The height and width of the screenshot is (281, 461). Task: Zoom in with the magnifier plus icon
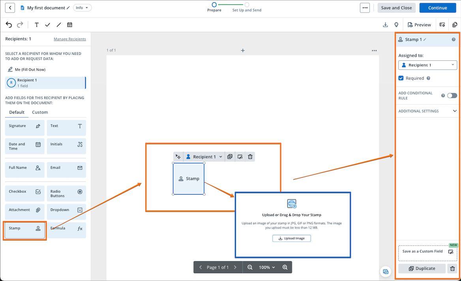click(285, 267)
